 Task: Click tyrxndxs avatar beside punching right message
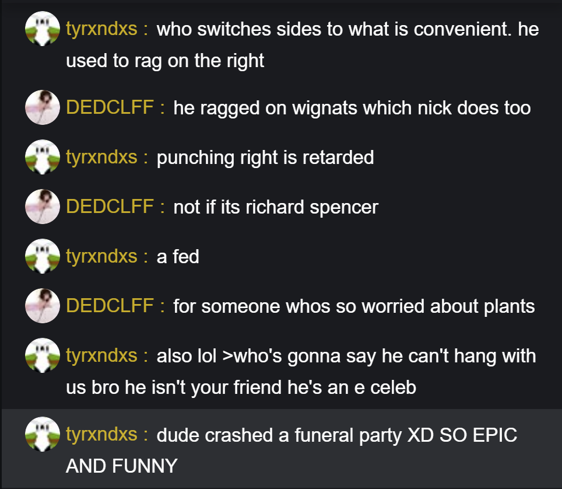43,157
